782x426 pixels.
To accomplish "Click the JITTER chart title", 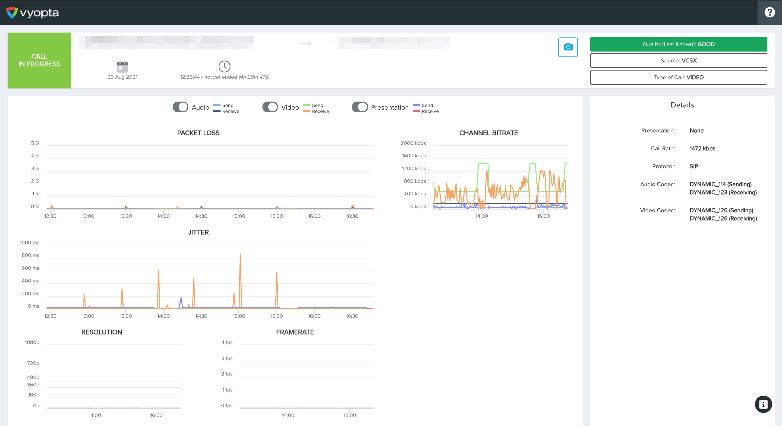I will point(198,233).
